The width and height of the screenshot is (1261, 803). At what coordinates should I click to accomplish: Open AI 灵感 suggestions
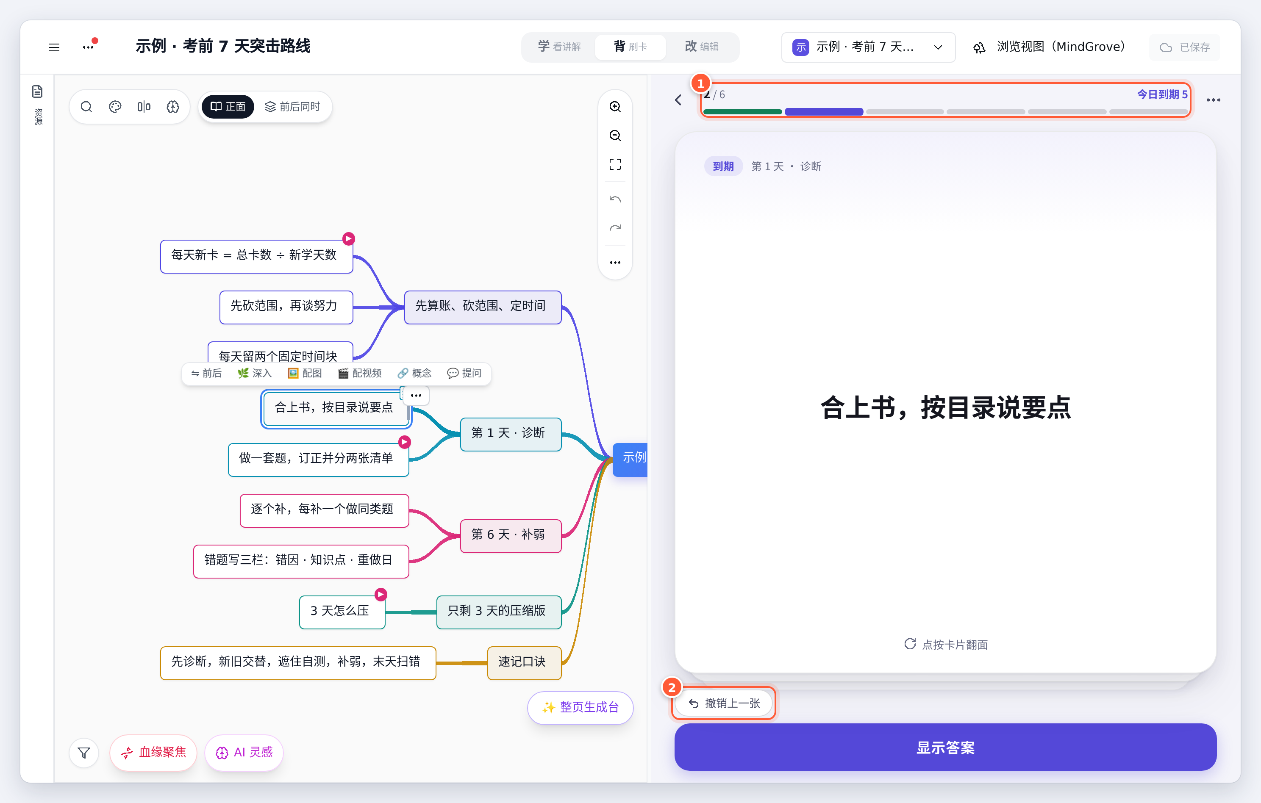click(x=244, y=753)
